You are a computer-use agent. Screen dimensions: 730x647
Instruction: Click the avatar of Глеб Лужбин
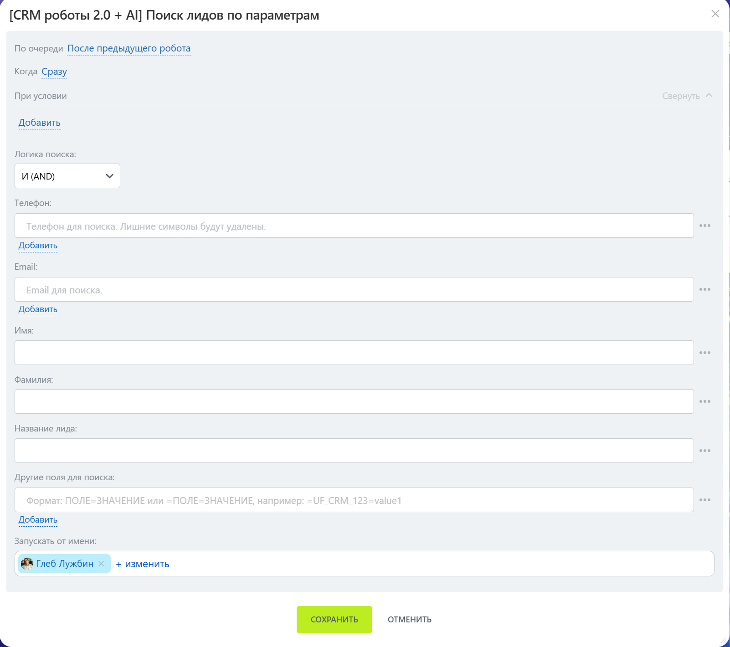pos(27,564)
